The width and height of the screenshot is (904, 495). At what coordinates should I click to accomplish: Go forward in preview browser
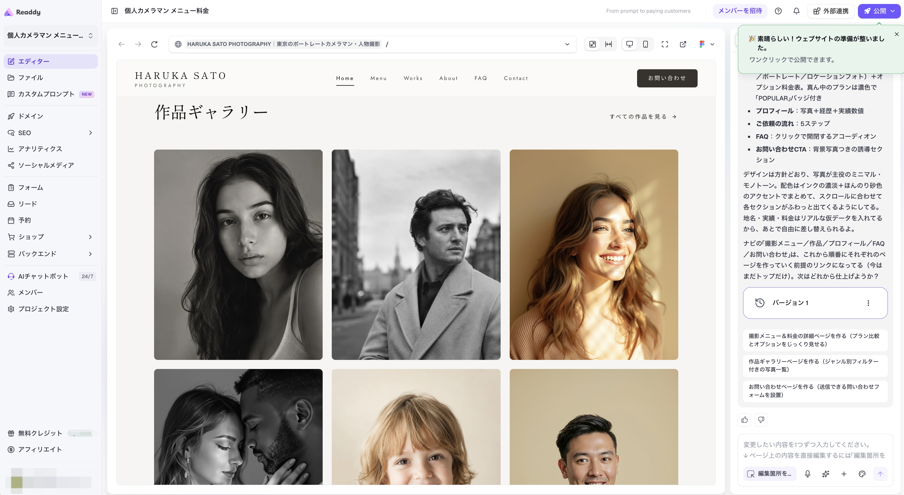click(x=138, y=44)
